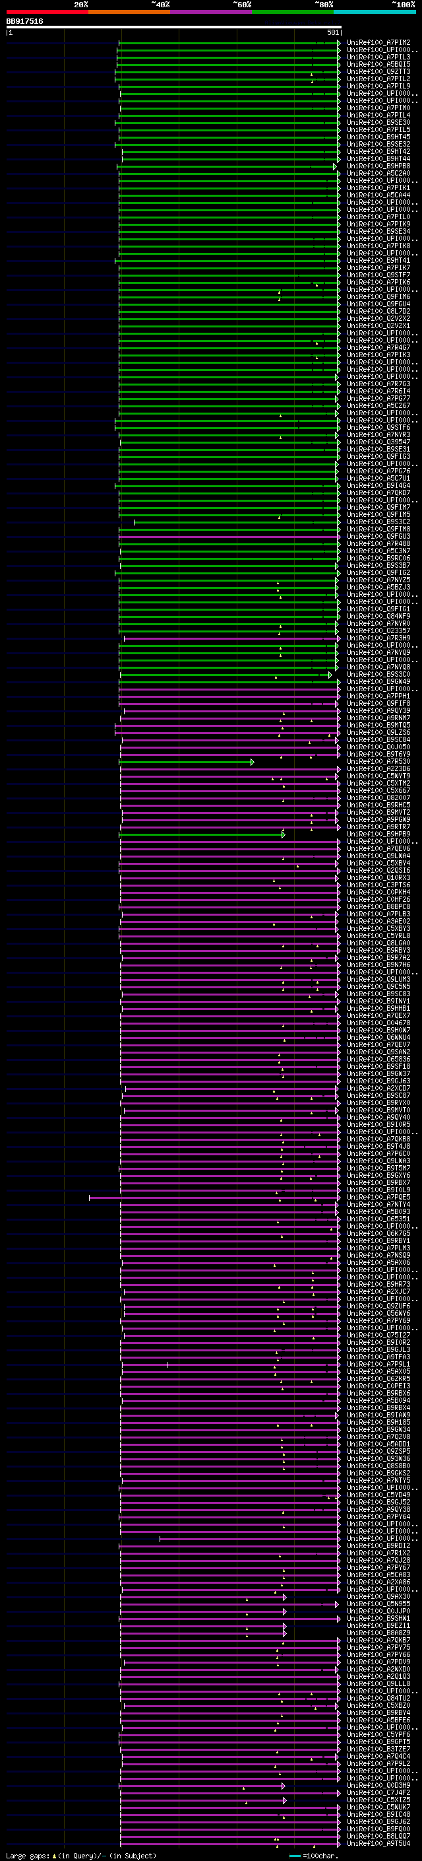Open hit UniRef100_Q9ZTT3
Screen dimensions: 422x1861
point(378,71)
